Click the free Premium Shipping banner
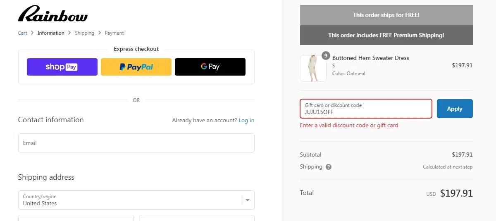496x221 pixels. 386,35
